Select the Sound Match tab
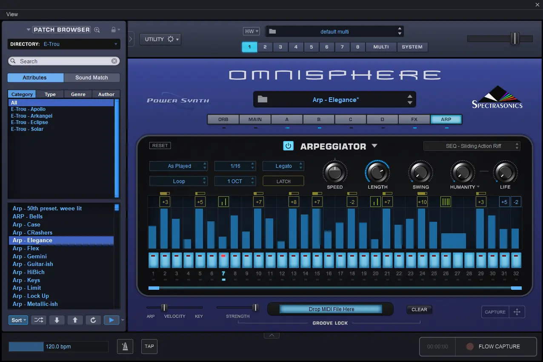The width and height of the screenshot is (543, 362). 91,77
